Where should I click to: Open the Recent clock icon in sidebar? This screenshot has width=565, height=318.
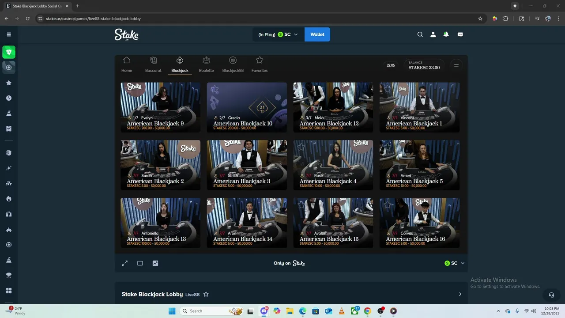pos(9,98)
